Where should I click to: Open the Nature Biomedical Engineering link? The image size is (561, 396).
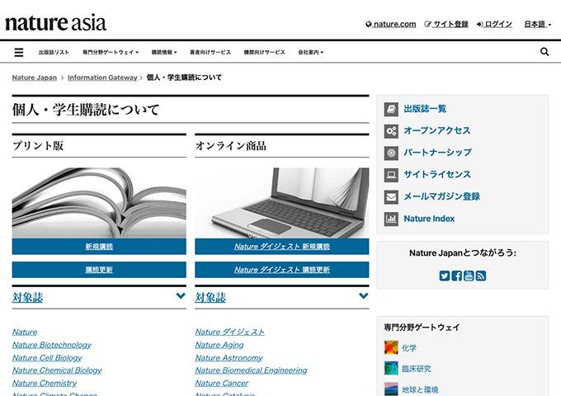pos(251,370)
